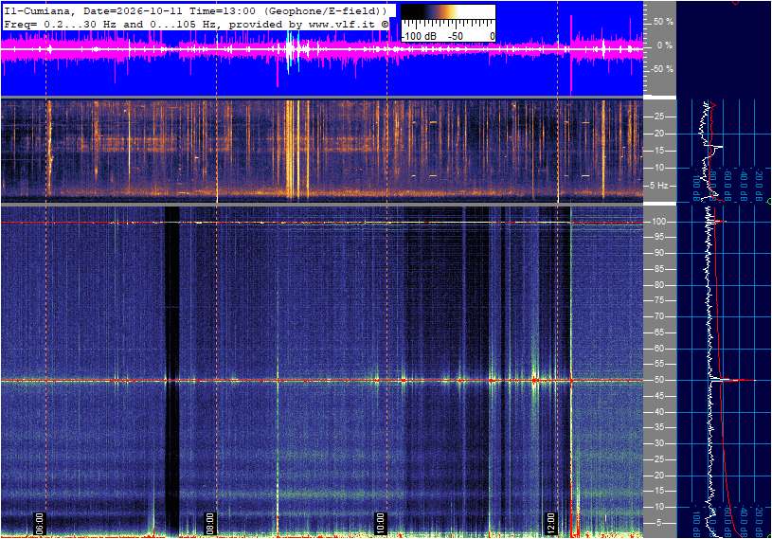The image size is (772, 539).
Task: Click the "0 %" amplitude label
Action: [665, 45]
